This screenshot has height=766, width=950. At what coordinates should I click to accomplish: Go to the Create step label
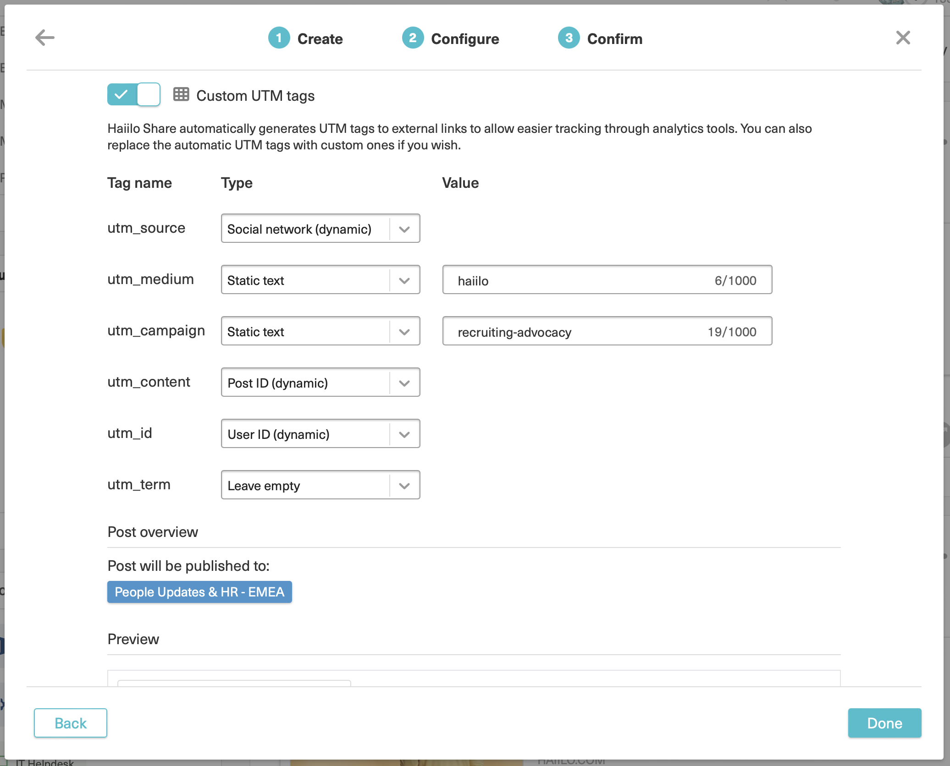click(x=320, y=39)
